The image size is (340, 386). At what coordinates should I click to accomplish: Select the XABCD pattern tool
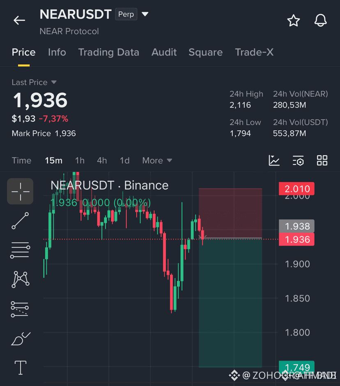21,280
